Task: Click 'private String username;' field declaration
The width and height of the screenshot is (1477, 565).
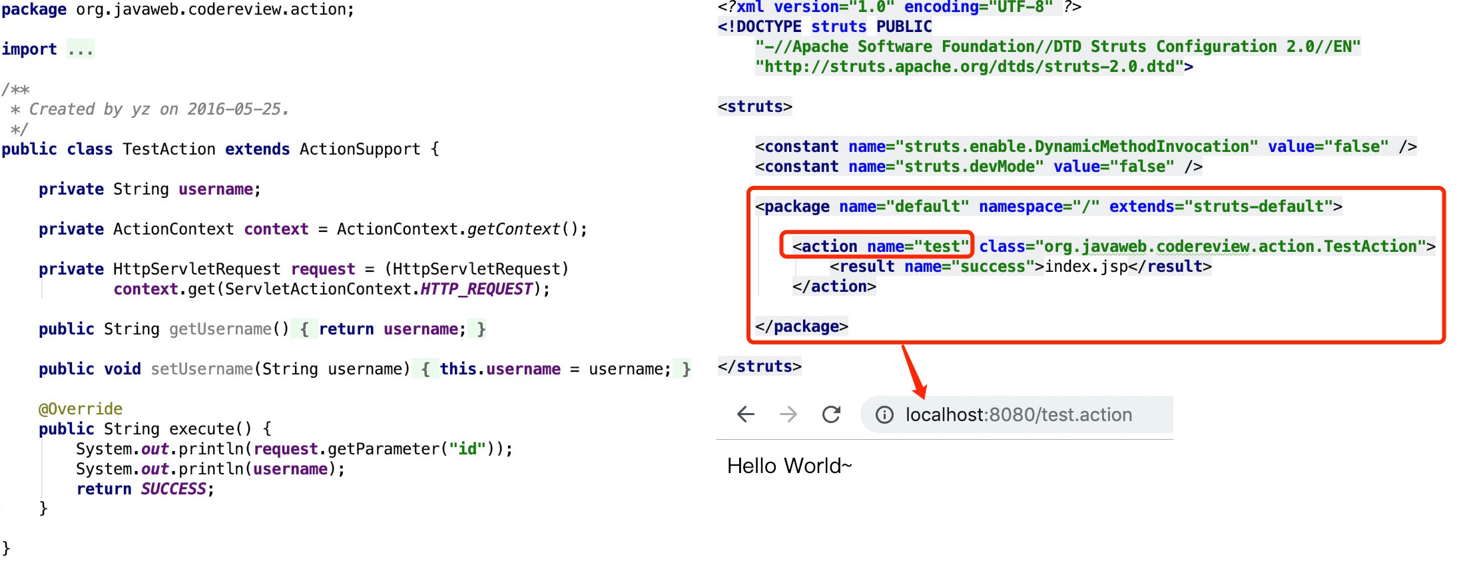Action: [x=150, y=189]
